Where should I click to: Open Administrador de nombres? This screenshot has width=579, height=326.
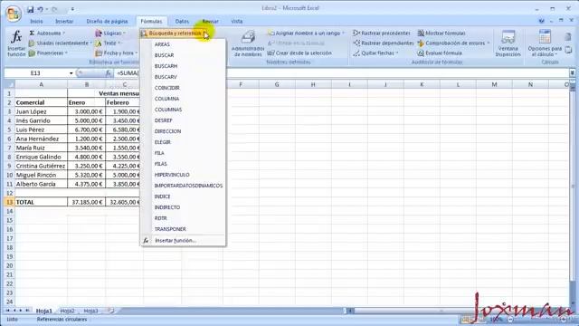tap(248, 43)
